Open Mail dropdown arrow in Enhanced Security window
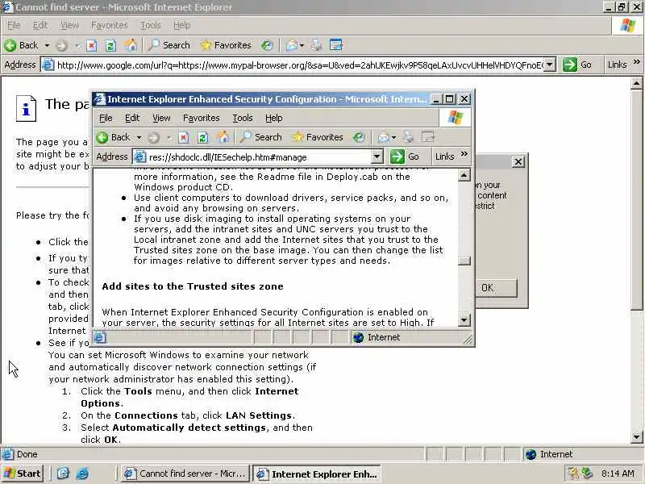Viewport: 645px width, 484px height. [x=394, y=137]
